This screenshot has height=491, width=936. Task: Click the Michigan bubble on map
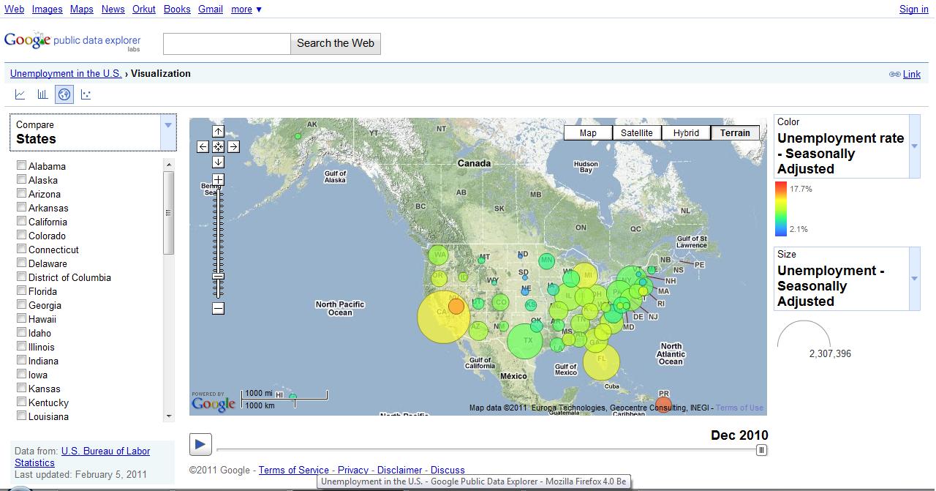coord(584,277)
